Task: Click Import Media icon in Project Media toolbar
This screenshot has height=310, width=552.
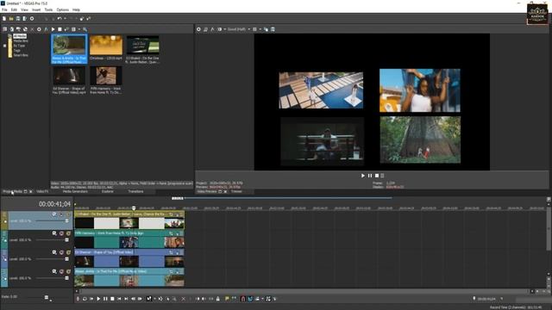Action: click(11, 29)
